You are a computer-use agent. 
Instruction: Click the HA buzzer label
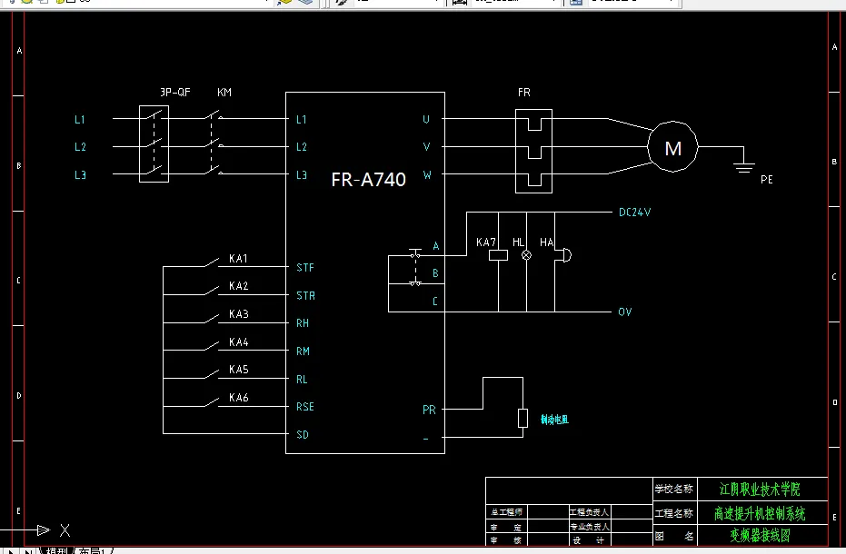[546, 242]
